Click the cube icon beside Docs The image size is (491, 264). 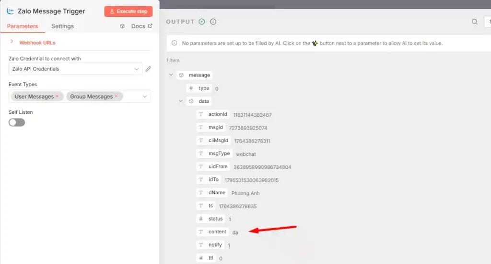[122, 26]
